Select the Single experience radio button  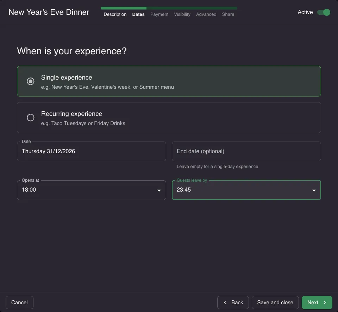tap(30, 81)
